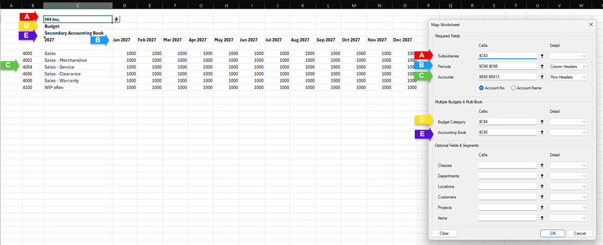Click the range selector icon for Periods
Image resolution: width=603 pixels, height=245 pixels.
(542, 67)
